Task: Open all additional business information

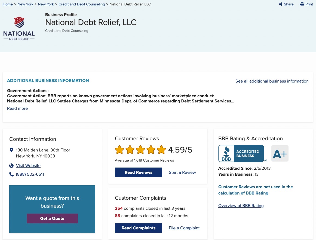Action: tap(272, 81)
